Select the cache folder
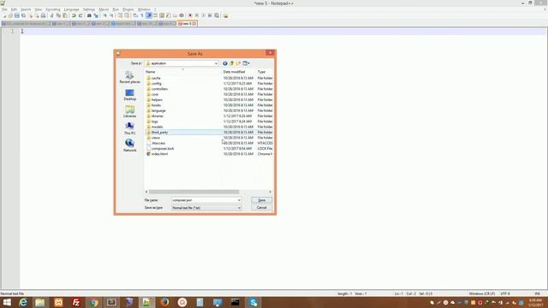This screenshot has width=548, height=308. [156, 78]
